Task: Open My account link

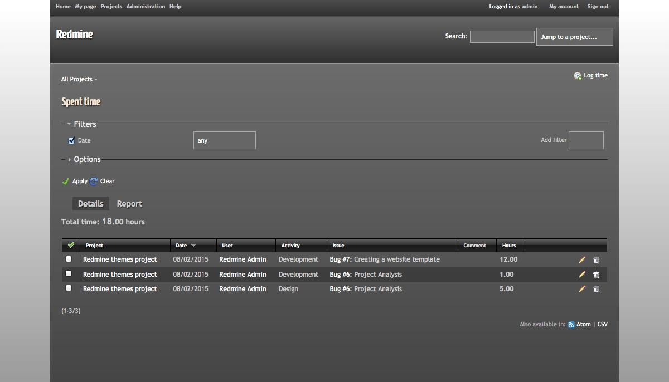Action: (x=564, y=7)
